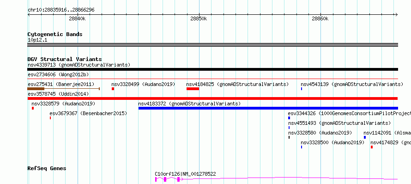Click the esv3679367 tiny red marker

(50, 118)
